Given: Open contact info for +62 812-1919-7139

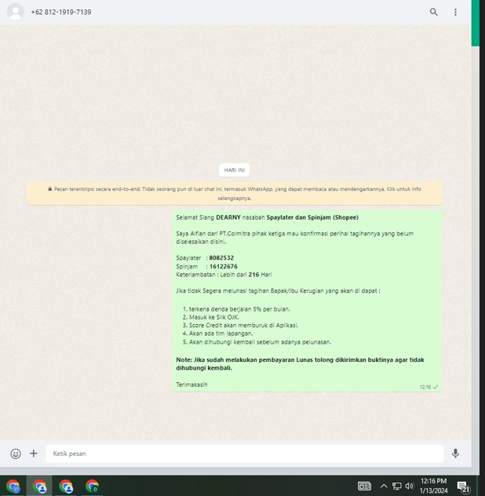Looking at the screenshot, I should 61,12.
